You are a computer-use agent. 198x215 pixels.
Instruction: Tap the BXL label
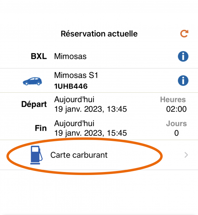(39, 56)
